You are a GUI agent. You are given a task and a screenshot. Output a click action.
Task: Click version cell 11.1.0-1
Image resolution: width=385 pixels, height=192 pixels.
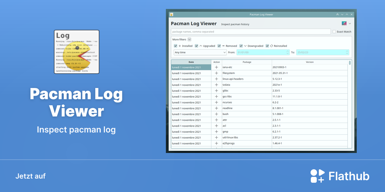tap(310, 97)
